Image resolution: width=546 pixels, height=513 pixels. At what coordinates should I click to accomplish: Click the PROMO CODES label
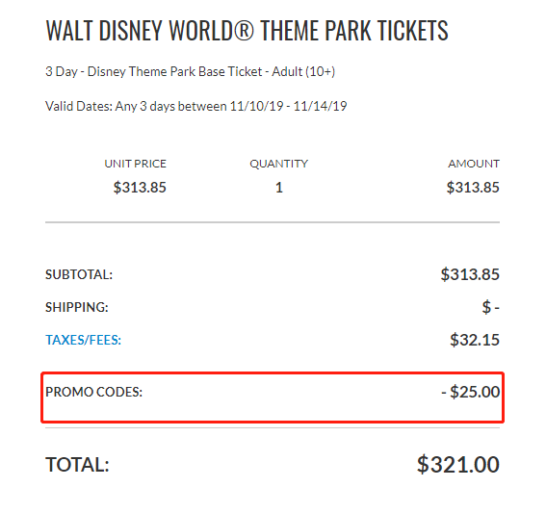[x=94, y=393]
